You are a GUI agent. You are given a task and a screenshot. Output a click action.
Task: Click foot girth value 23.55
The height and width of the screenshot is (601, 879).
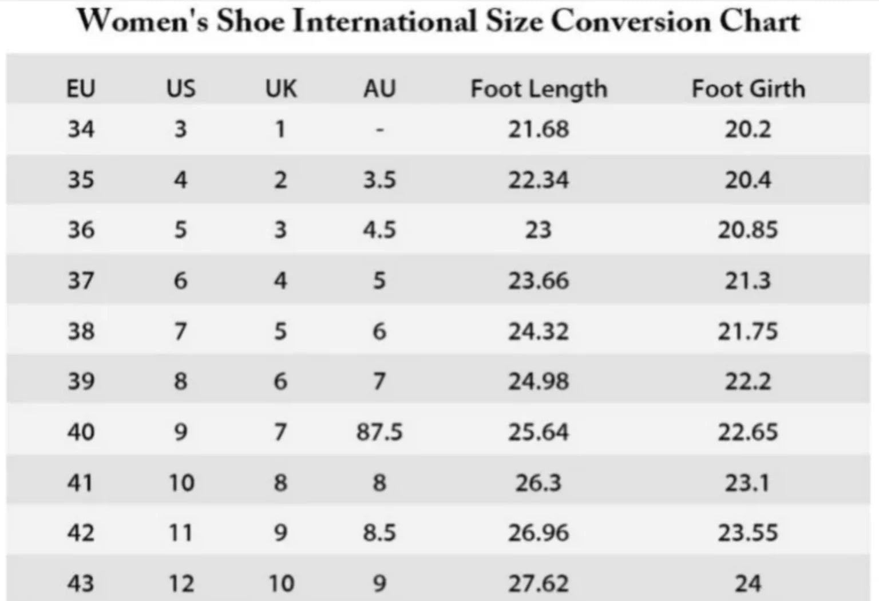pos(748,533)
